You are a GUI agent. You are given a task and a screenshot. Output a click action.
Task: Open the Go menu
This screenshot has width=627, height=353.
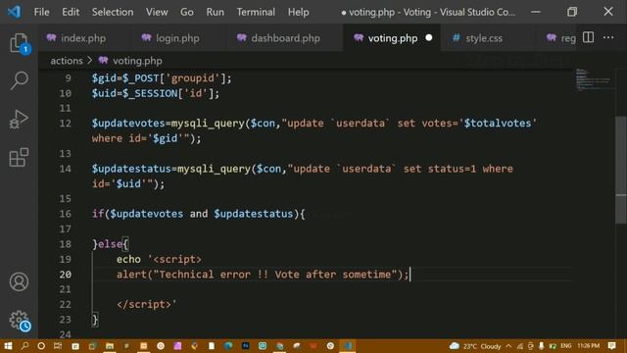point(187,12)
